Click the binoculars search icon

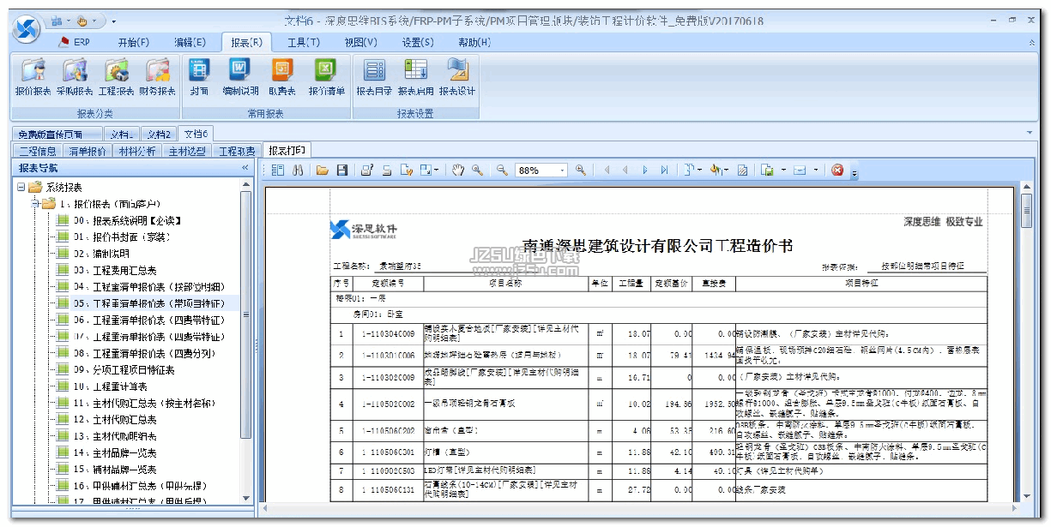pyautogui.click(x=299, y=171)
